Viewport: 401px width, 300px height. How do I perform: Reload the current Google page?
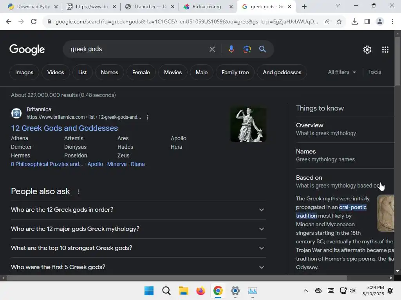point(34,21)
